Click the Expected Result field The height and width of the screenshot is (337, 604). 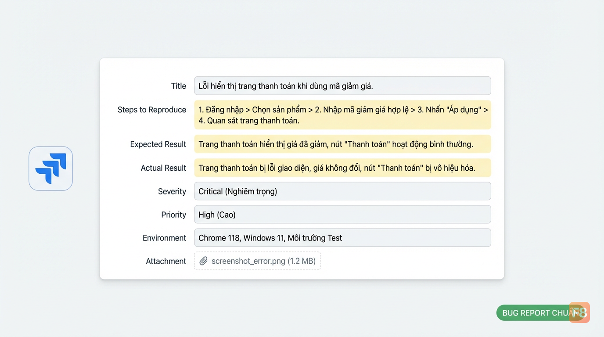pyautogui.click(x=342, y=144)
